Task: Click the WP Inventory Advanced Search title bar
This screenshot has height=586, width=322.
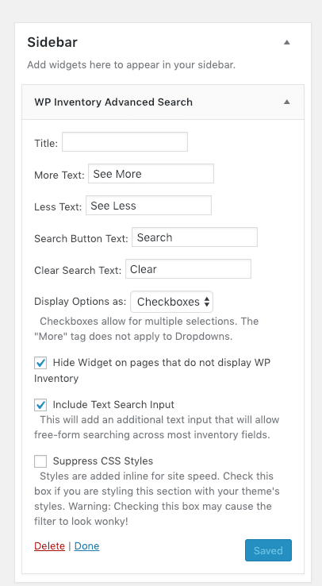Action: coord(163,102)
